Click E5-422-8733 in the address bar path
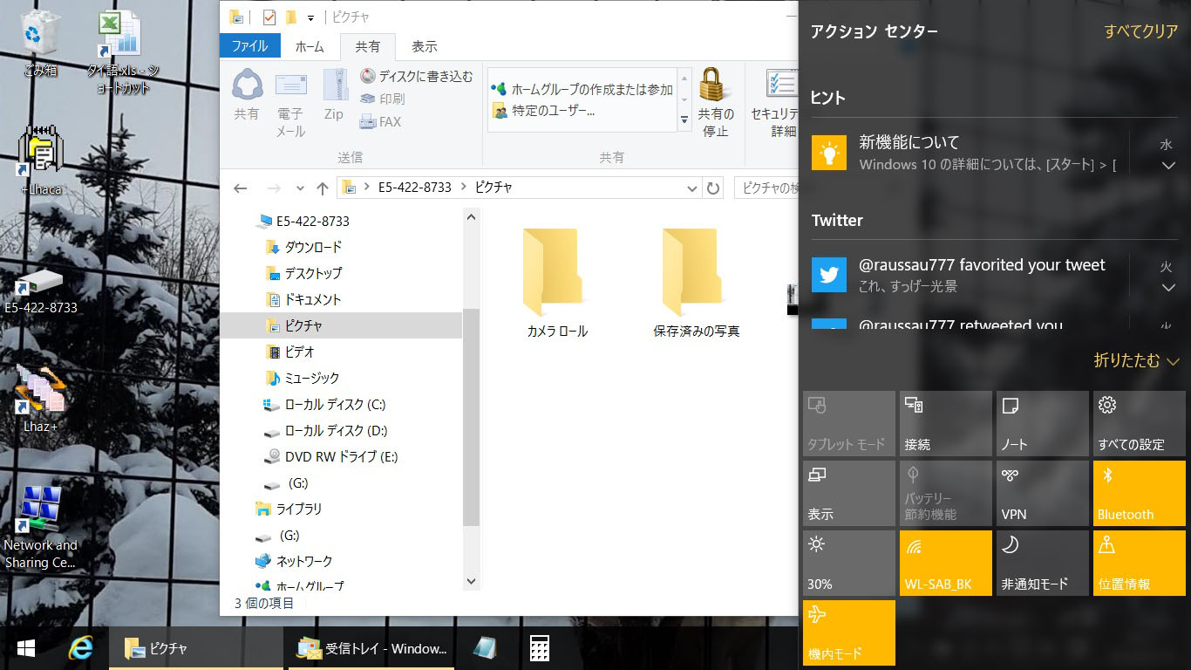 [414, 188]
